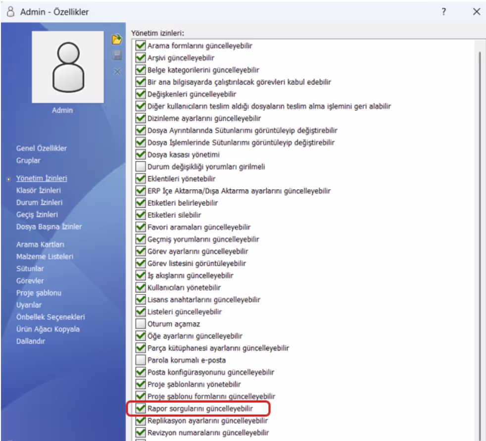Screen dimensions: 486x441
Task: Toggle İş akışlarını güncelleyebilir
Action: click(x=141, y=275)
